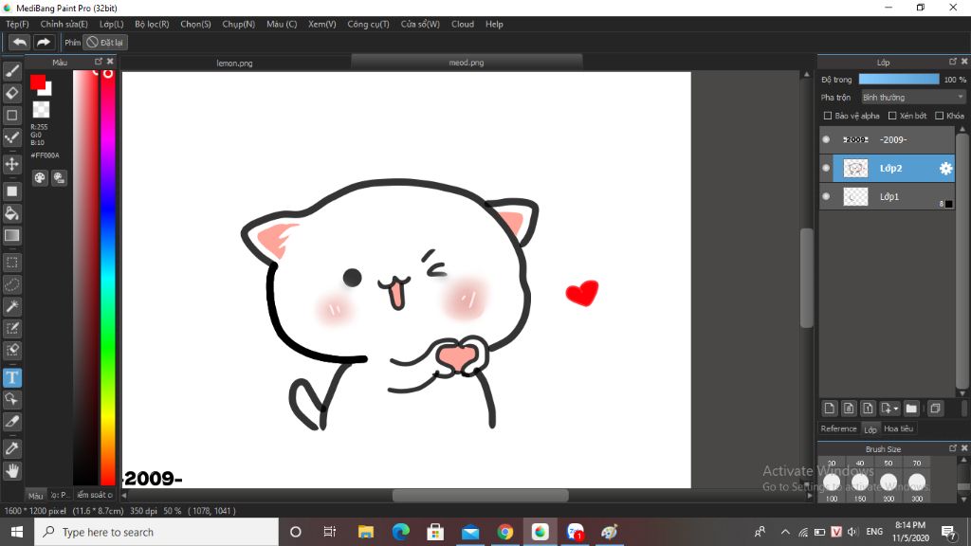Open the Chỉnh sửa(E) menu
The height and width of the screenshot is (546, 971).
64,24
